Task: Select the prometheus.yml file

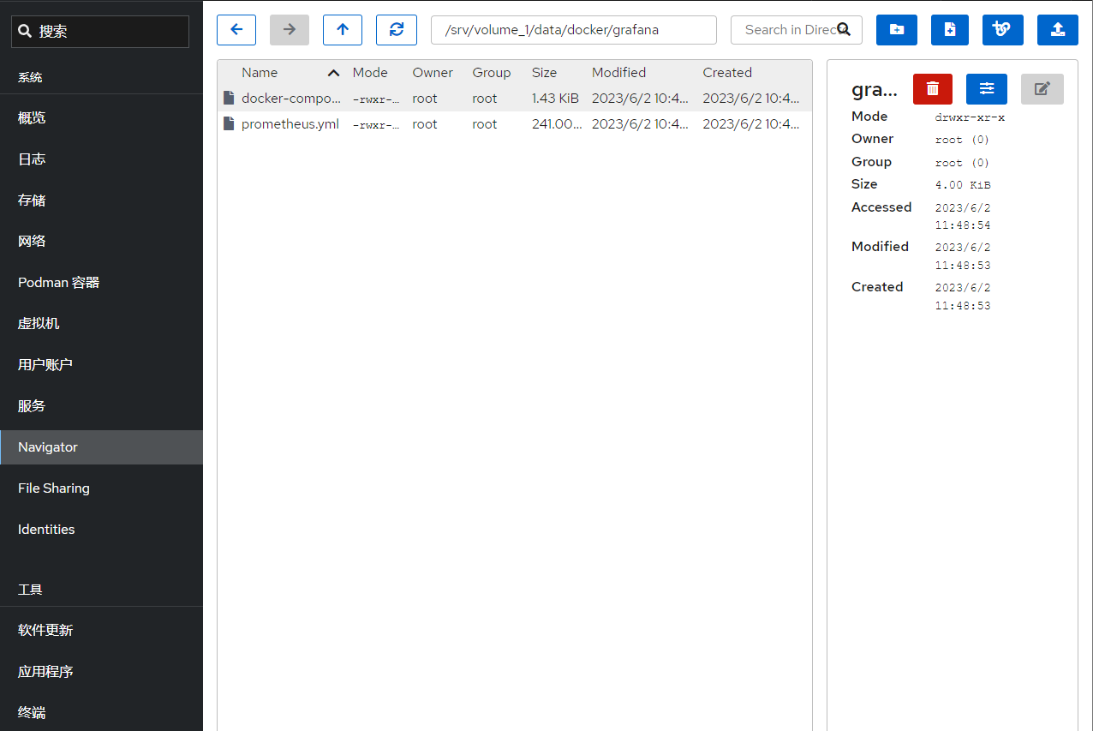Action: (x=290, y=124)
